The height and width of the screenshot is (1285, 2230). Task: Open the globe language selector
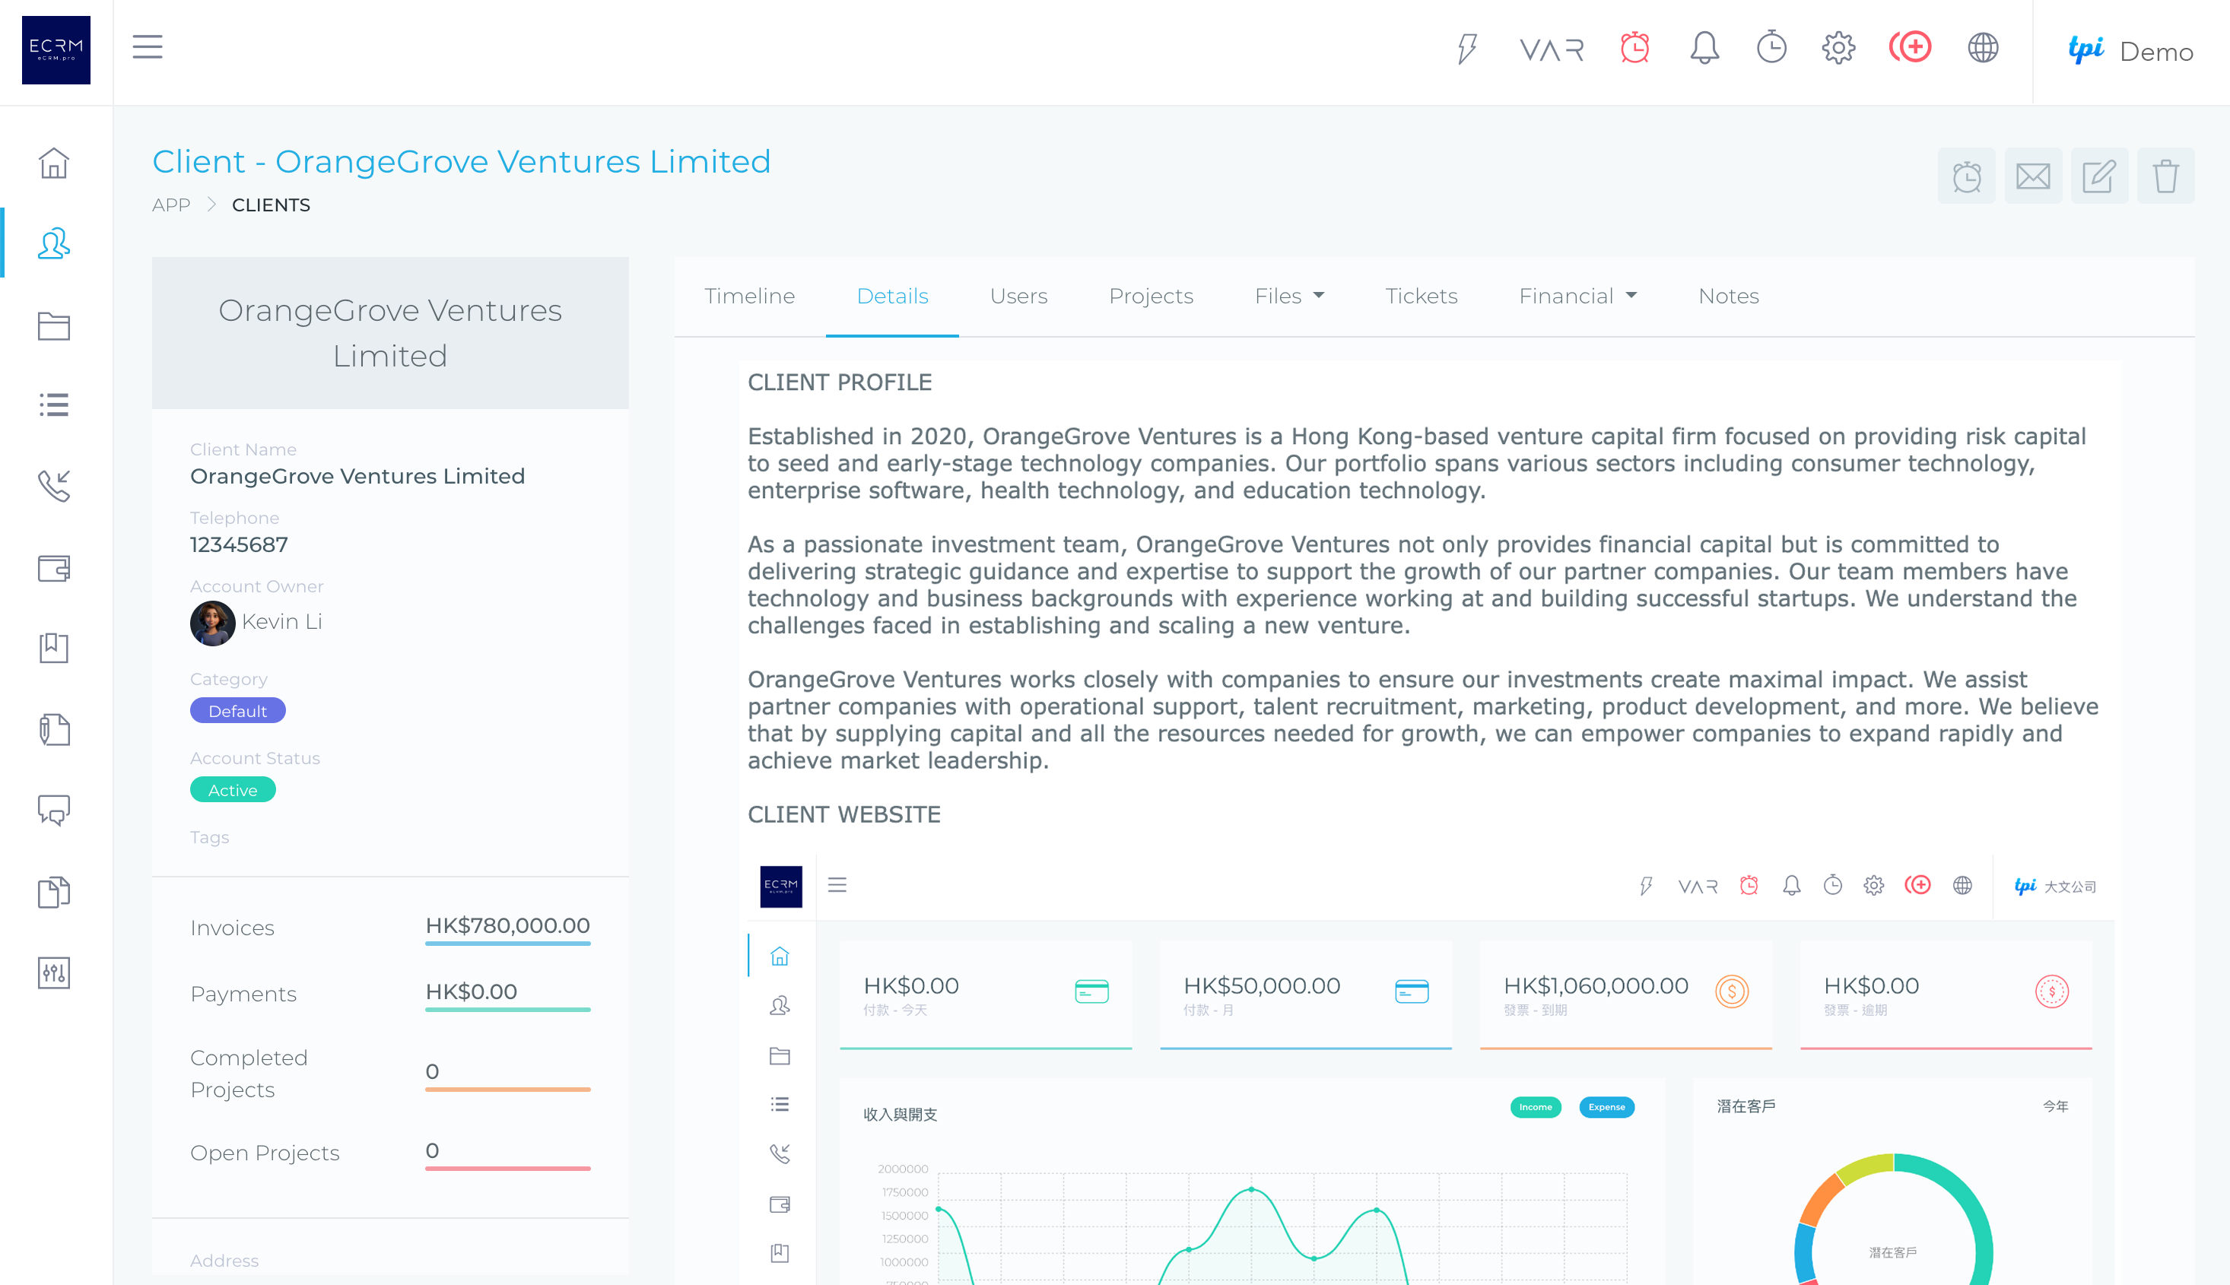pyautogui.click(x=1983, y=48)
